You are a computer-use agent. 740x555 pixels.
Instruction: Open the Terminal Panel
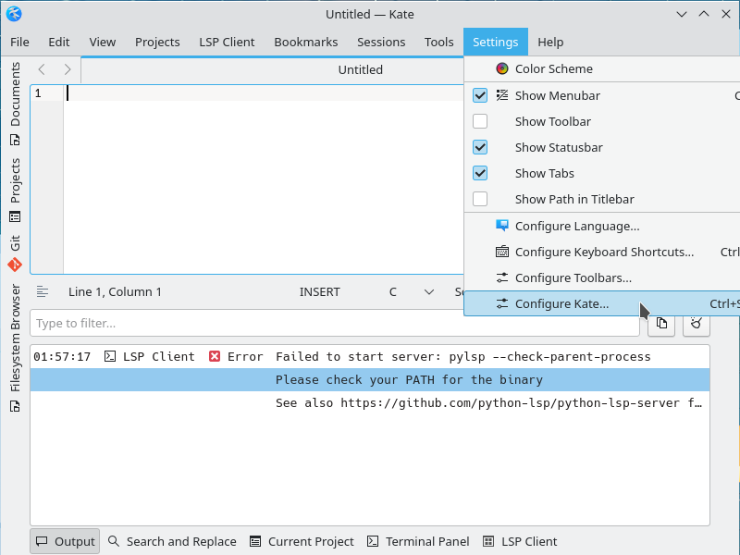click(x=418, y=541)
